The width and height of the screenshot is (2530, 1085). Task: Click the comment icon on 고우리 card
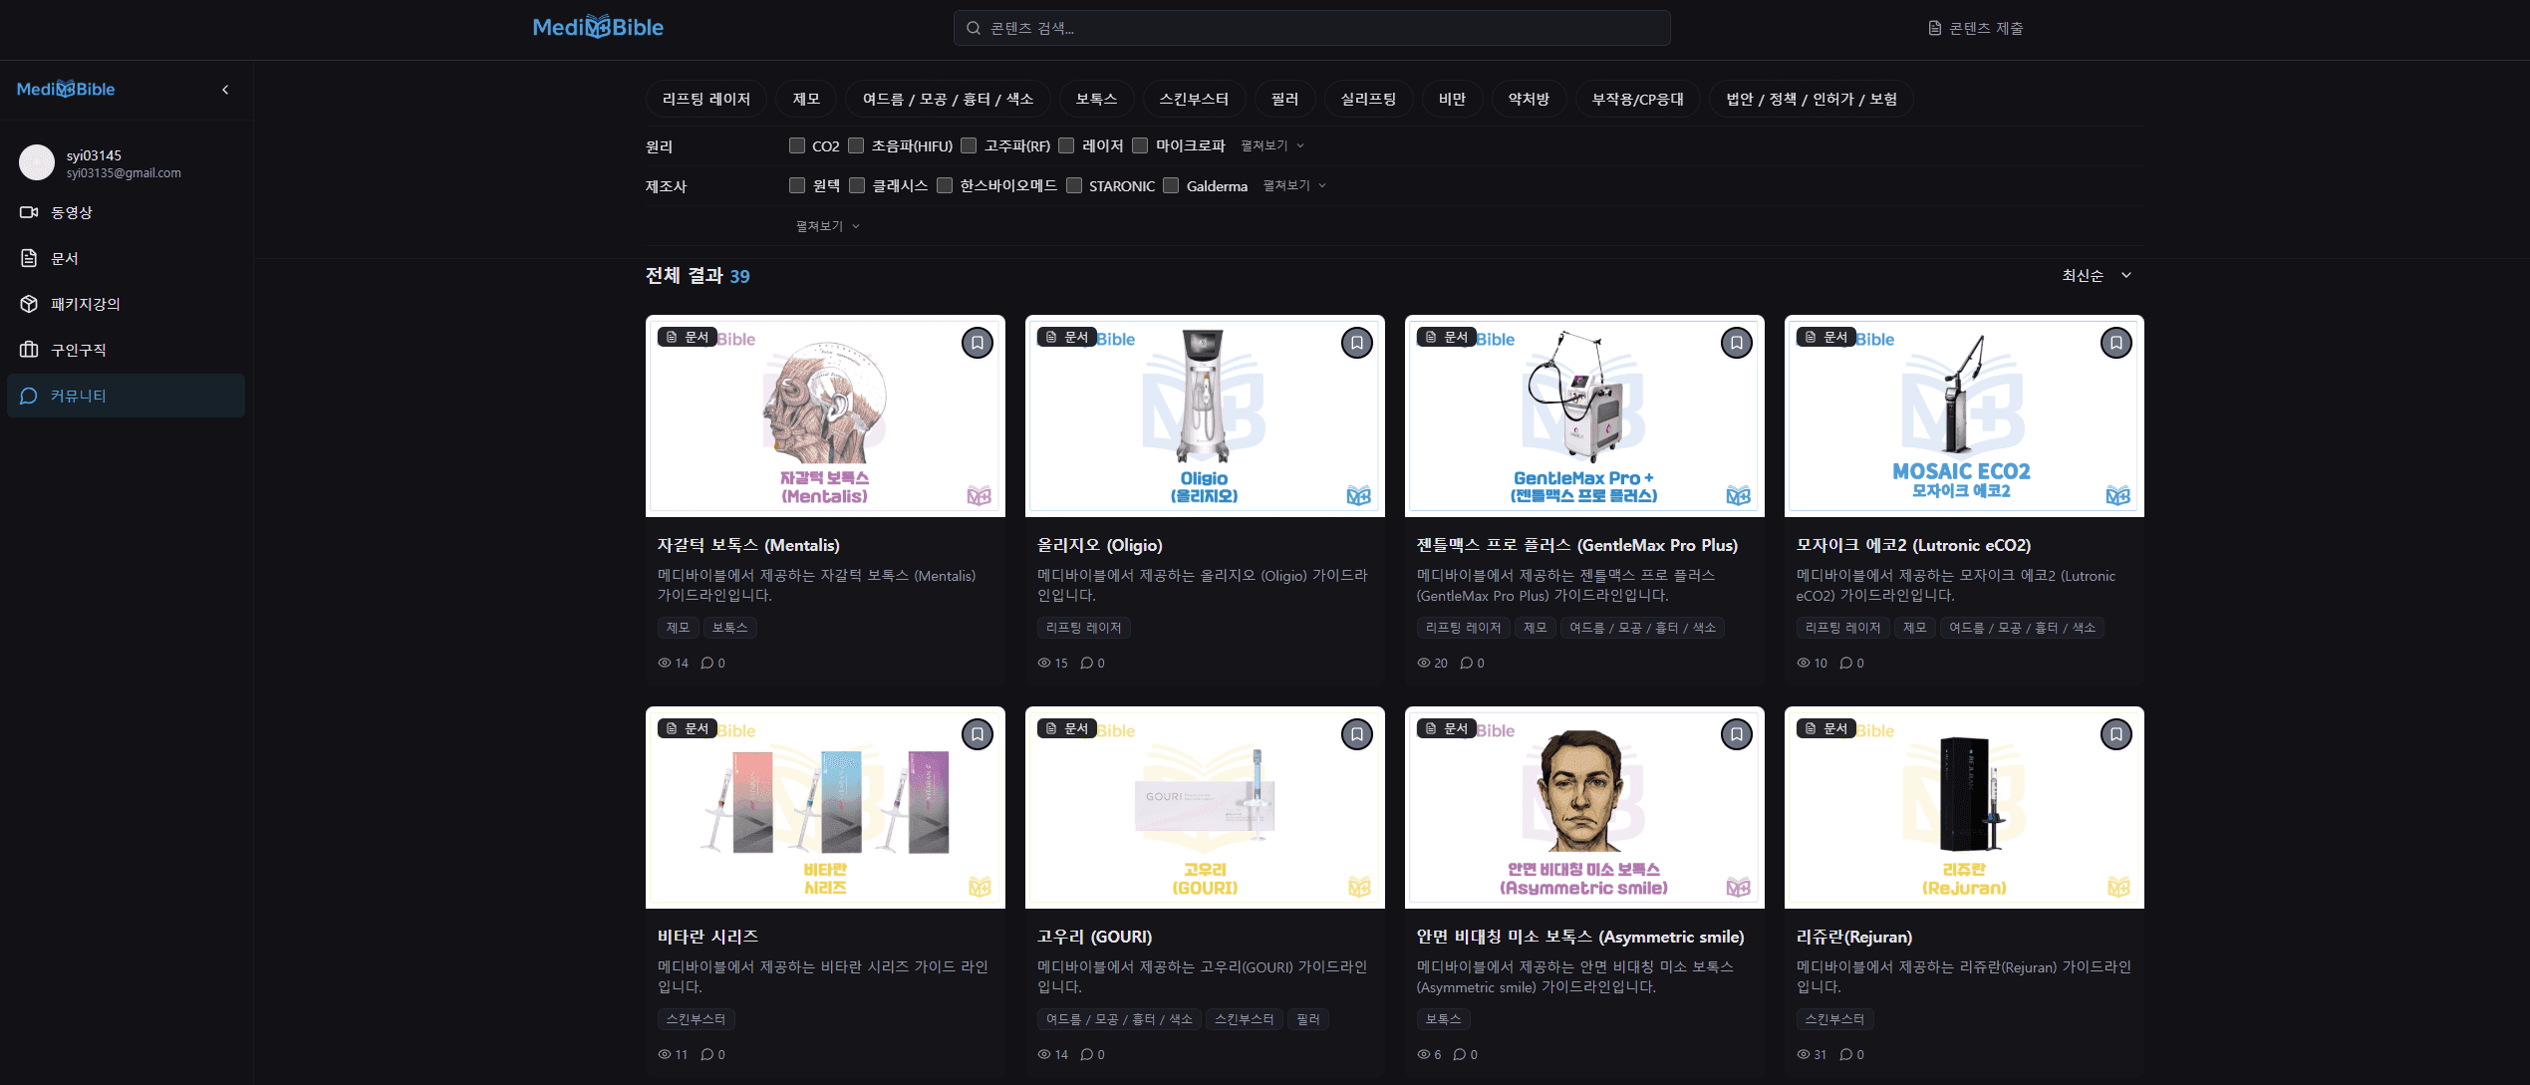point(1086,1054)
